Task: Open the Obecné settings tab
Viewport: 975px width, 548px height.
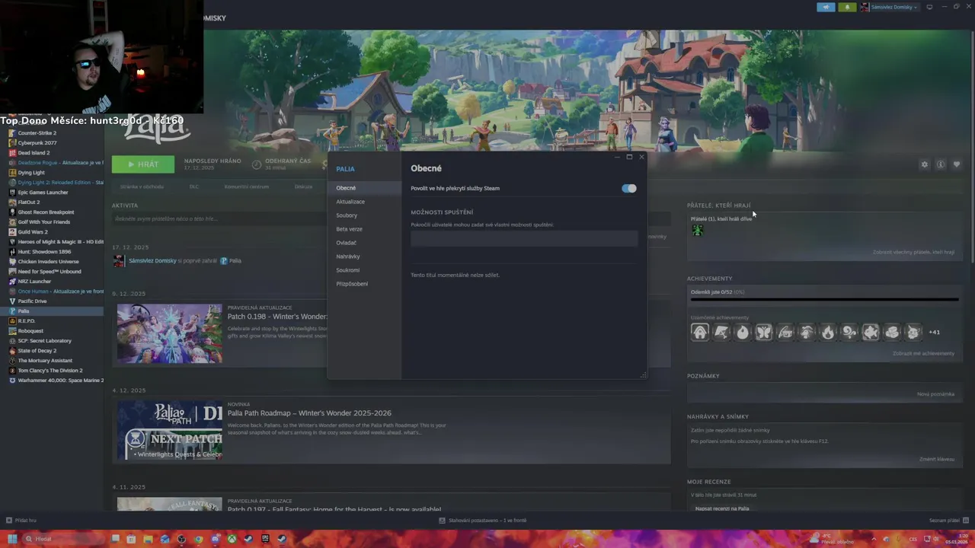Action: click(x=364, y=188)
